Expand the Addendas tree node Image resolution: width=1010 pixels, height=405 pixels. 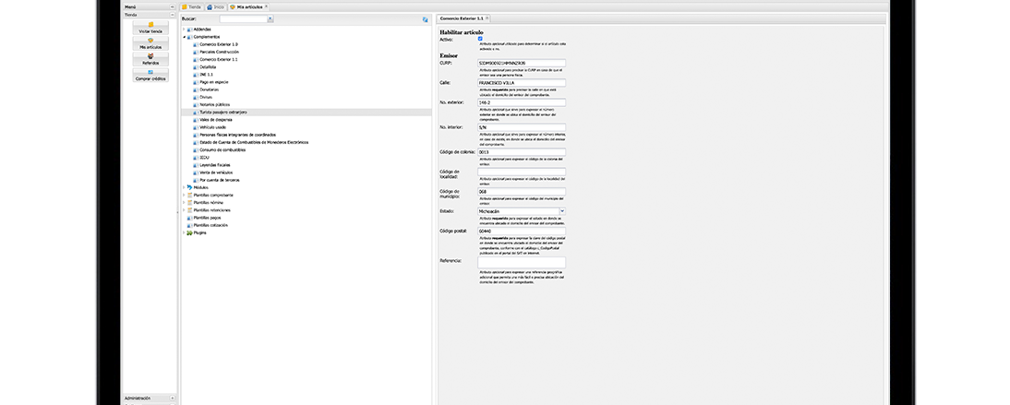(184, 30)
